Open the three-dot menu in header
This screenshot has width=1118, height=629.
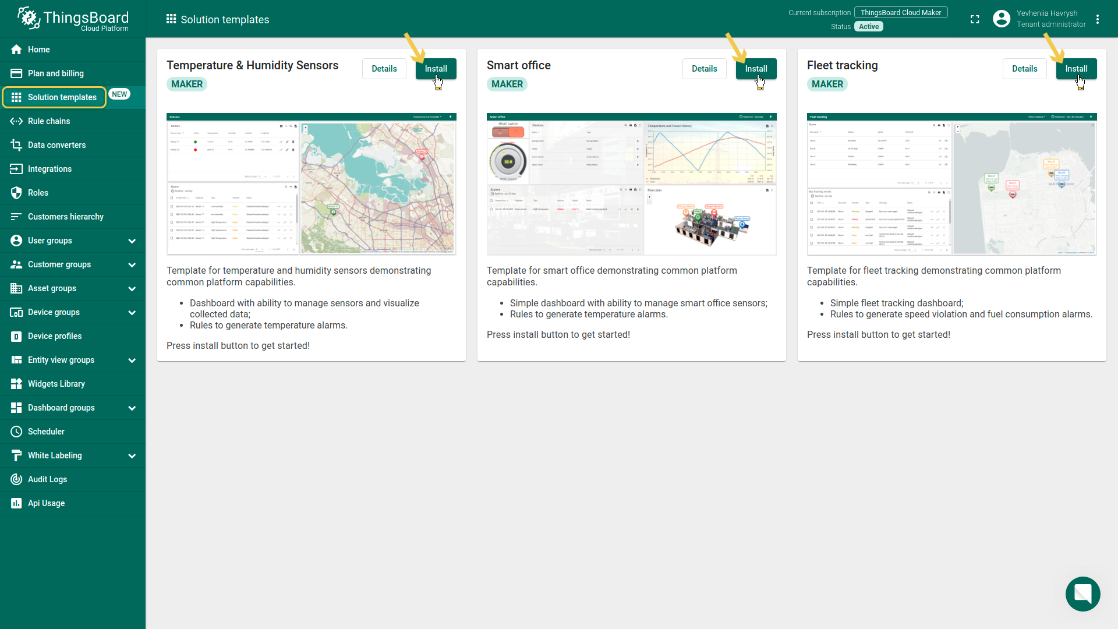[1098, 19]
